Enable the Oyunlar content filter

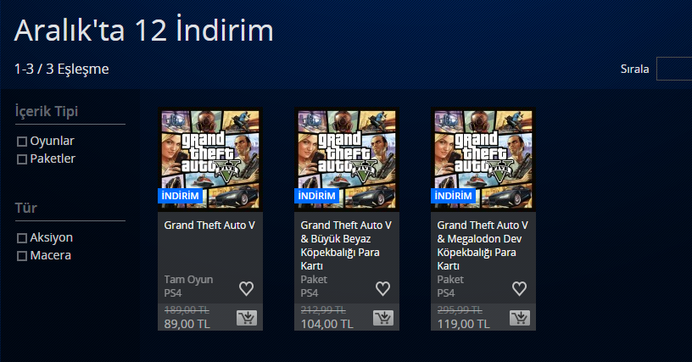pos(22,142)
